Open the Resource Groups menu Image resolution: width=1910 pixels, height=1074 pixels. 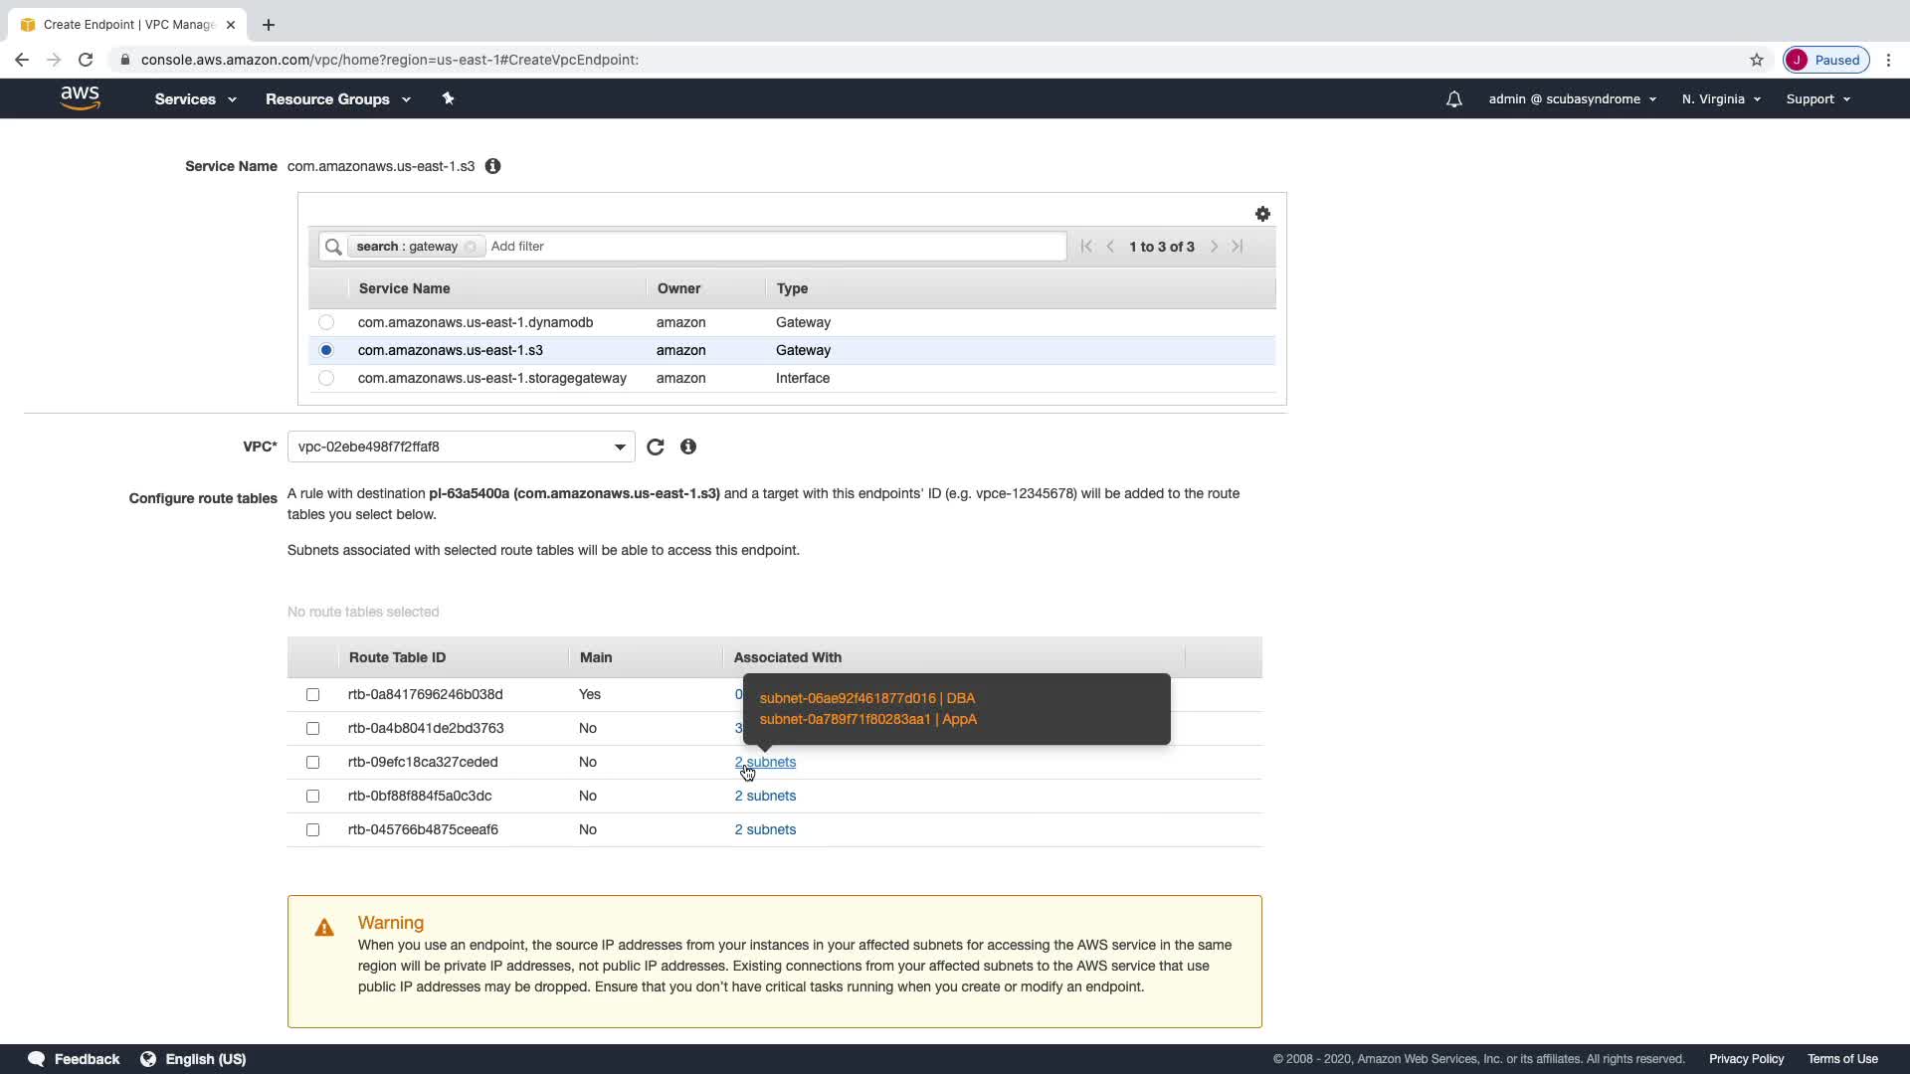click(337, 99)
